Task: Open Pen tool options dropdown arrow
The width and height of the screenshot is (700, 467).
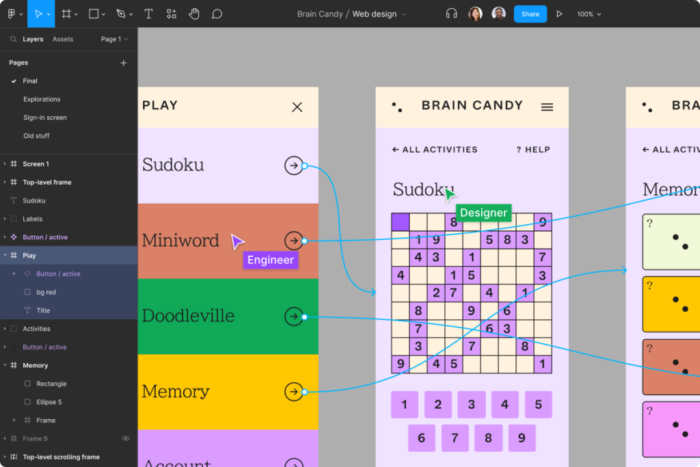Action: [x=131, y=14]
